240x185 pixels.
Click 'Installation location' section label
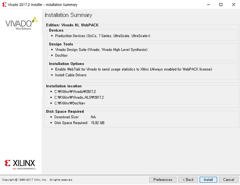pyautogui.click(x=64, y=86)
